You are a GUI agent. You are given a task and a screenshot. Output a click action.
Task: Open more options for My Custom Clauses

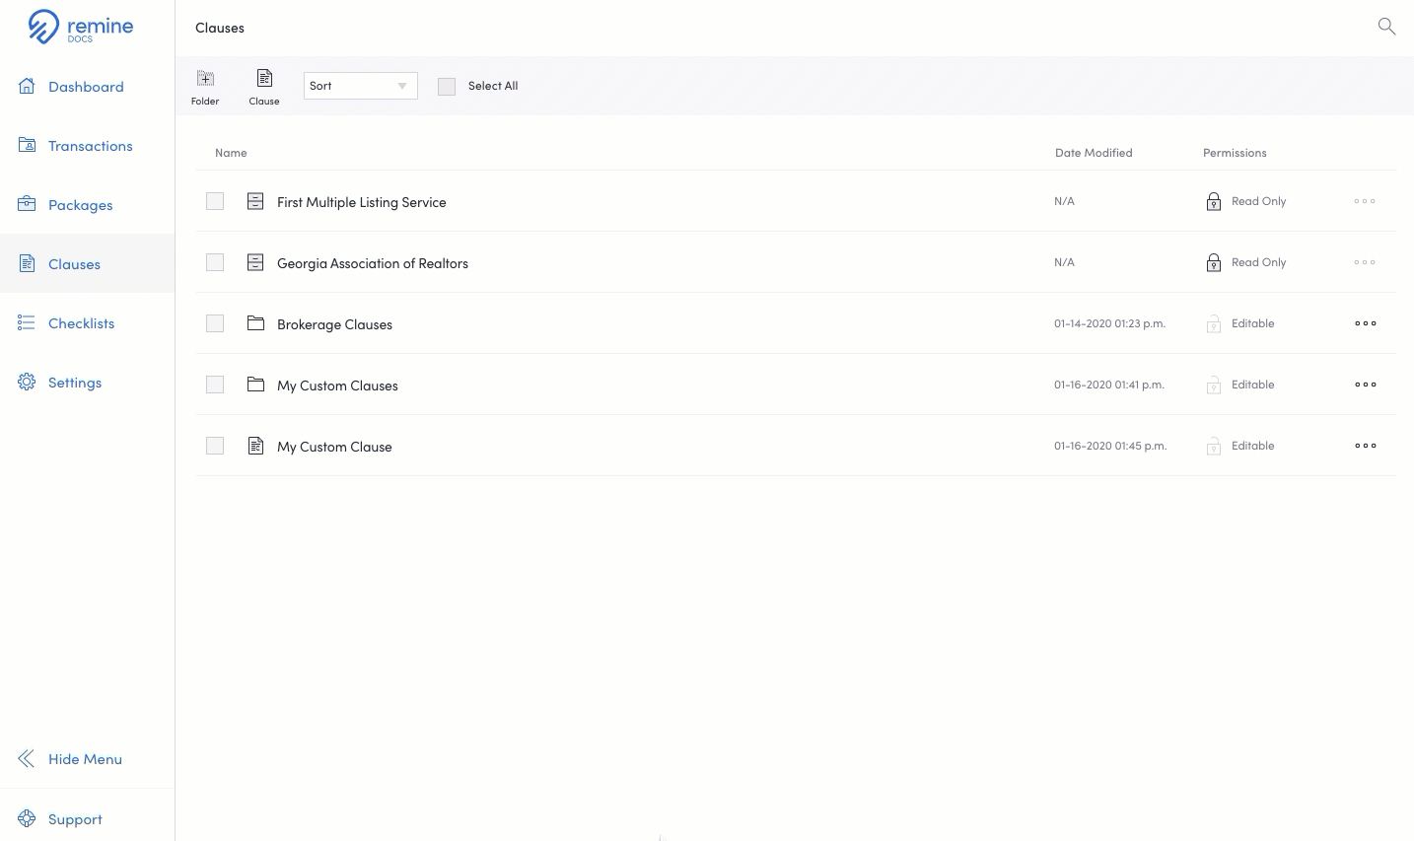click(1365, 385)
